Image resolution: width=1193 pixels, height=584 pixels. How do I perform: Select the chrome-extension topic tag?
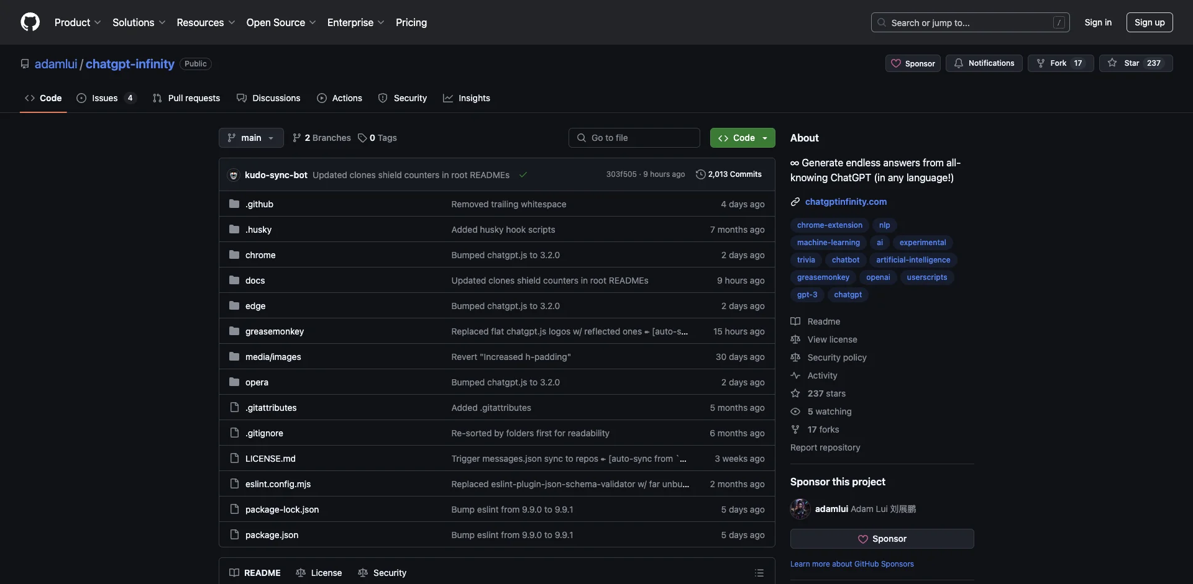click(830, 225)
